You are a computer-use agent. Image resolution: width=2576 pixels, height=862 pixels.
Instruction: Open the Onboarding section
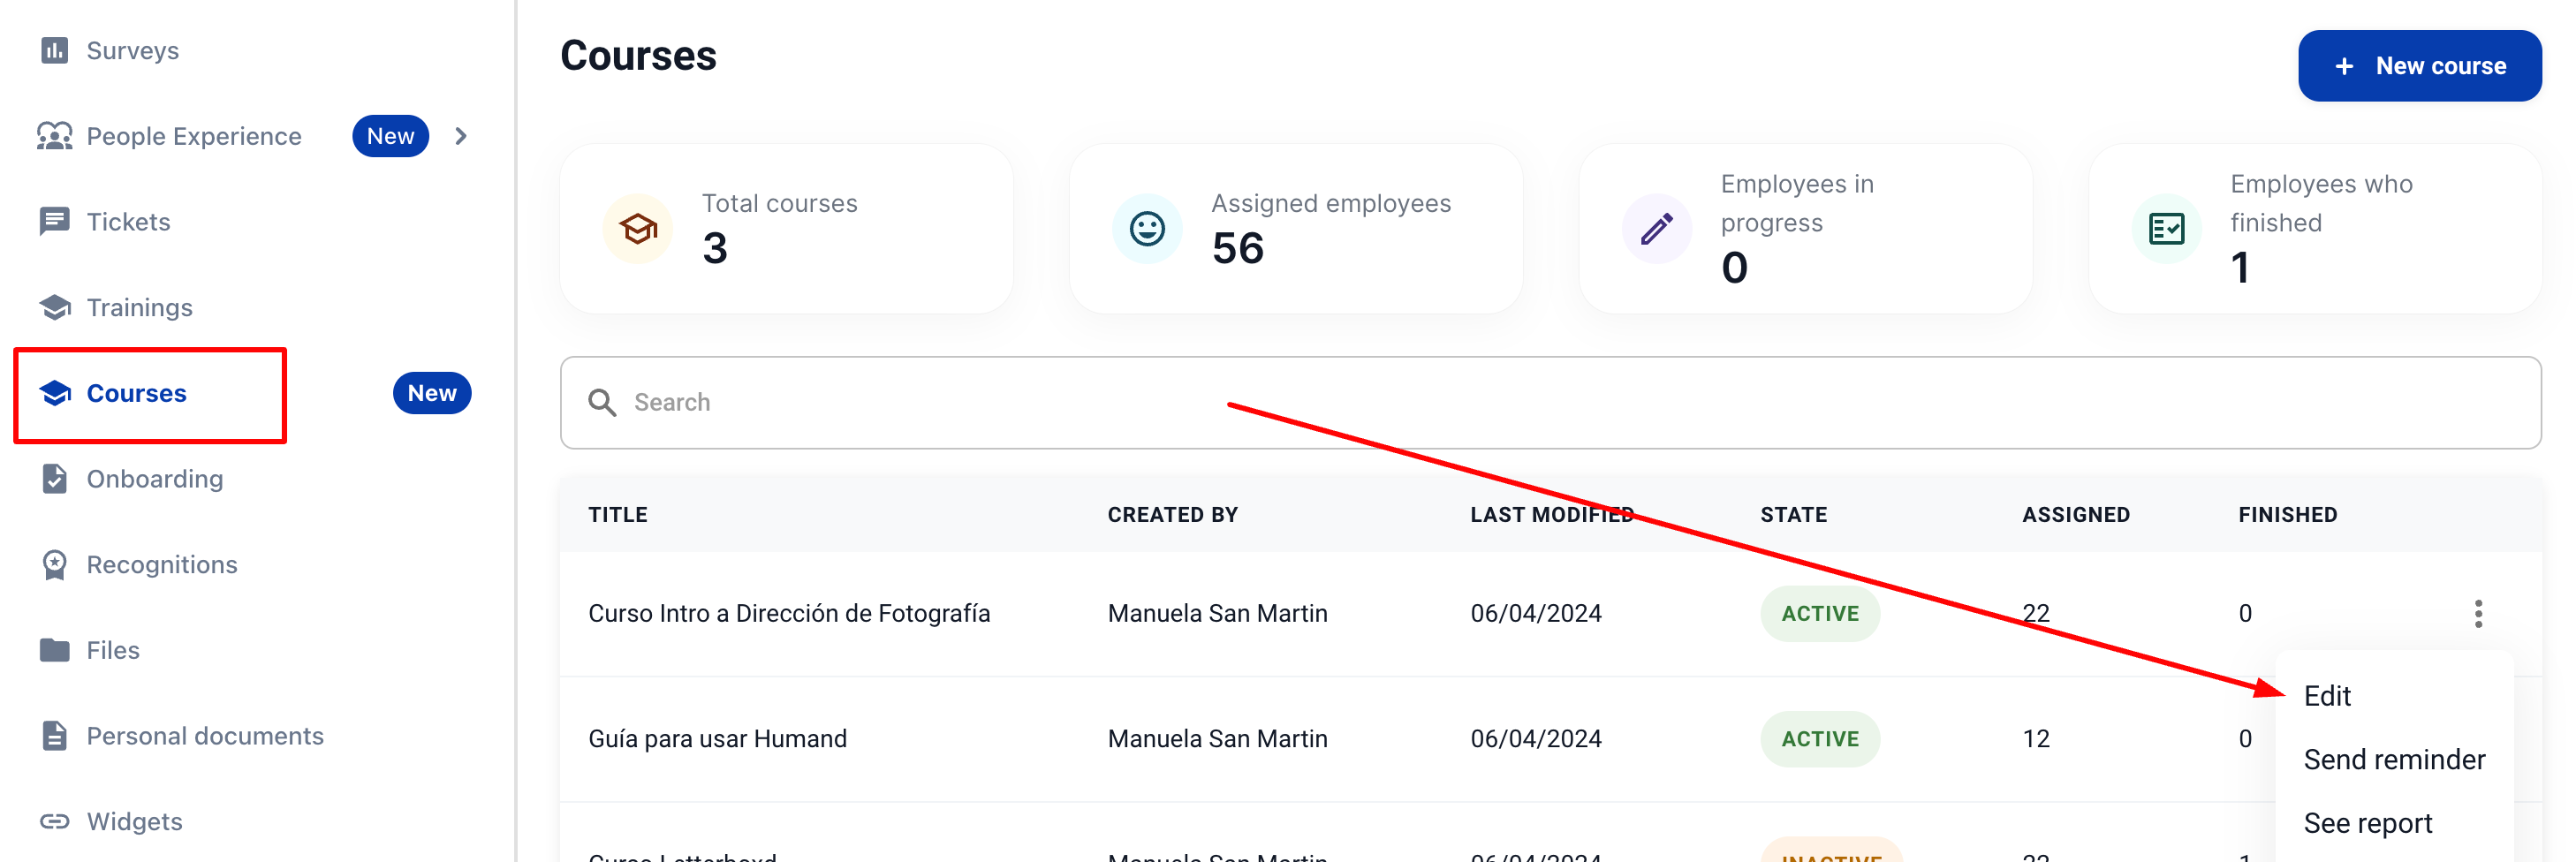coord(155,479)
